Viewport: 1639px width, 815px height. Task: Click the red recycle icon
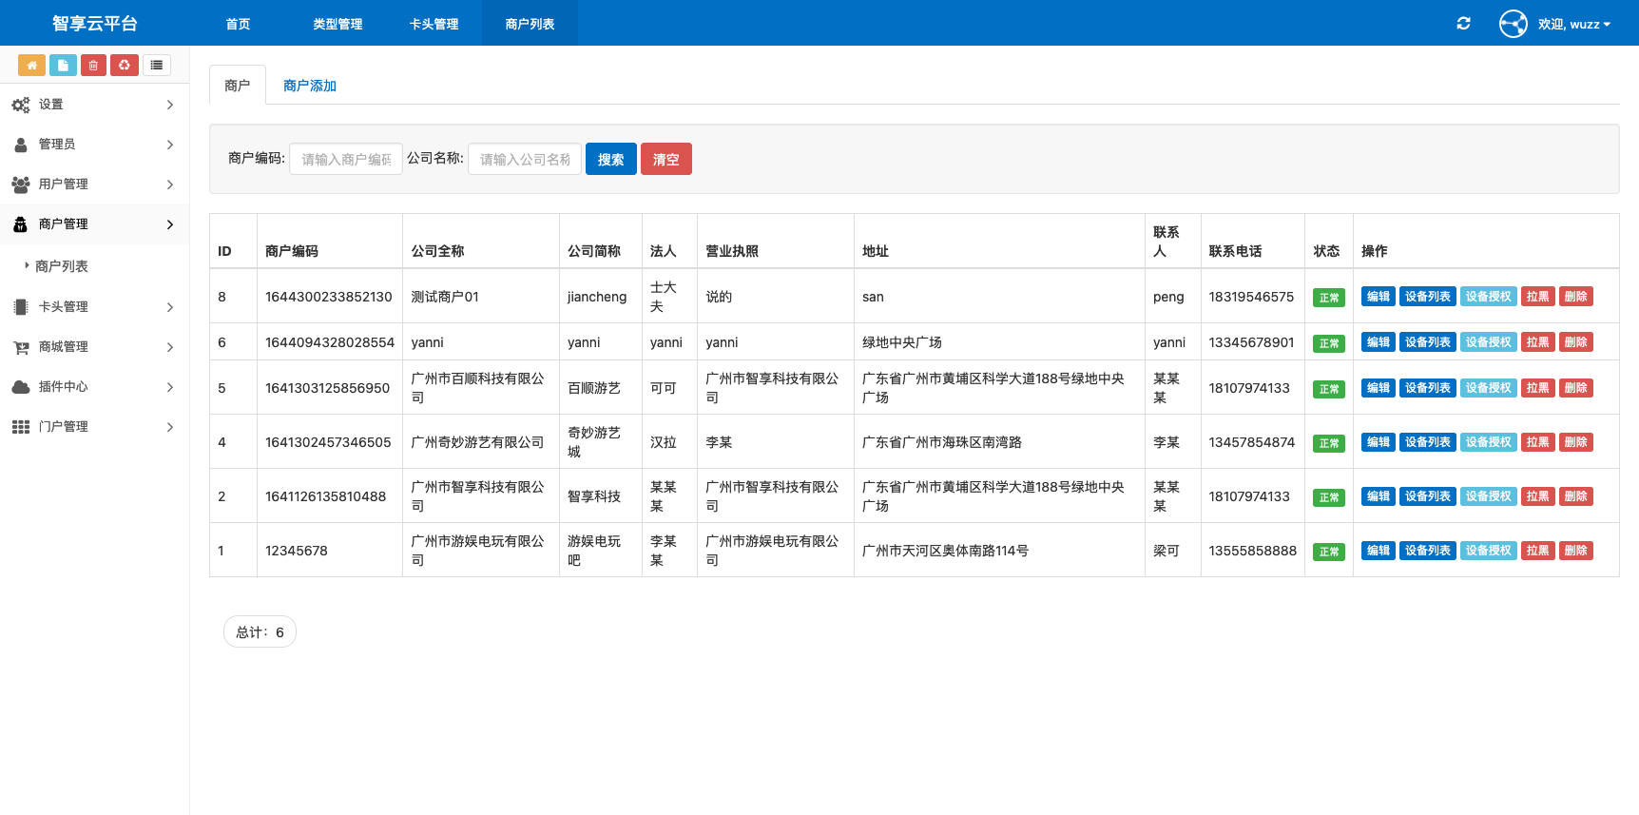(125, 65)
